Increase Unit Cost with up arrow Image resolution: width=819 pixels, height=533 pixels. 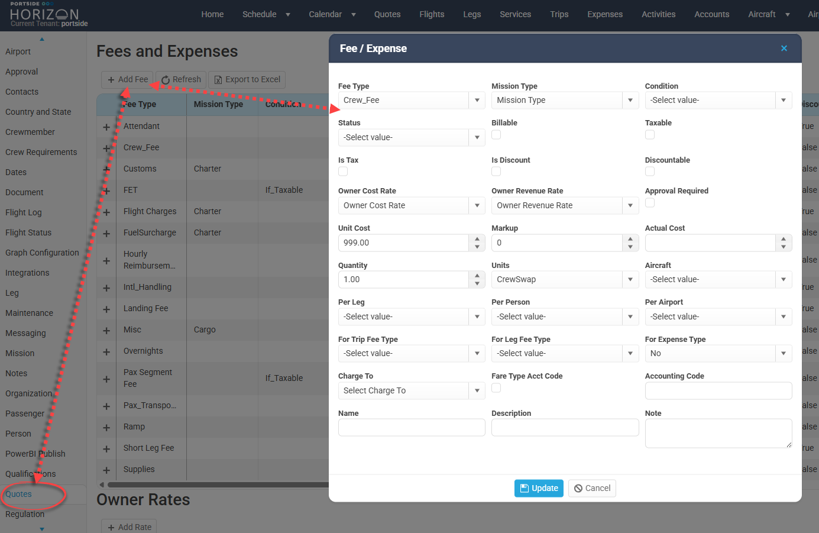click(477, 239)
